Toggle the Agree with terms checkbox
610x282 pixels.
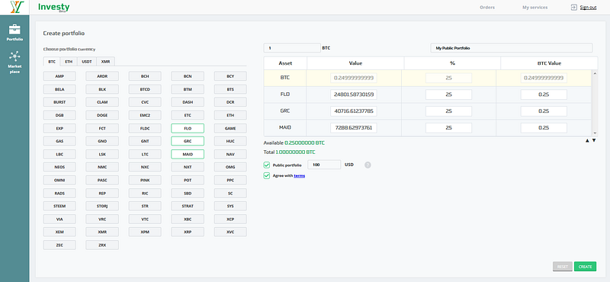[266, 176]
